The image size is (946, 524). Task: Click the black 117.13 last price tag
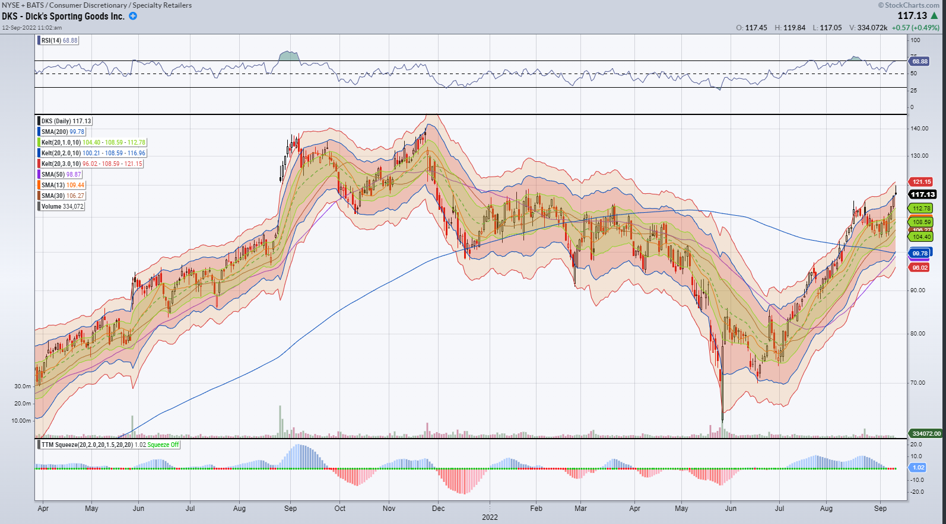tap(923, 194)
